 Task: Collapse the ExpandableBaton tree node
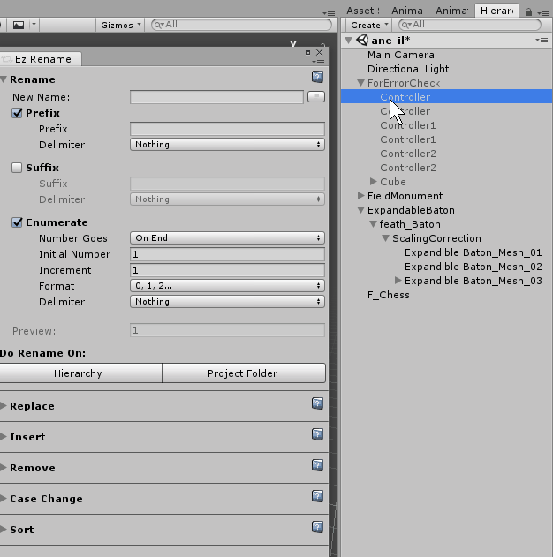[360, 210]
